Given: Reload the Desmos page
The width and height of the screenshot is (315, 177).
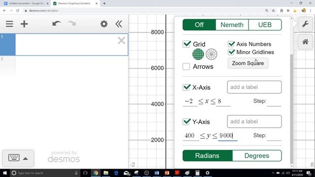Looking at the screenshot, I should [x=18, y=11].
